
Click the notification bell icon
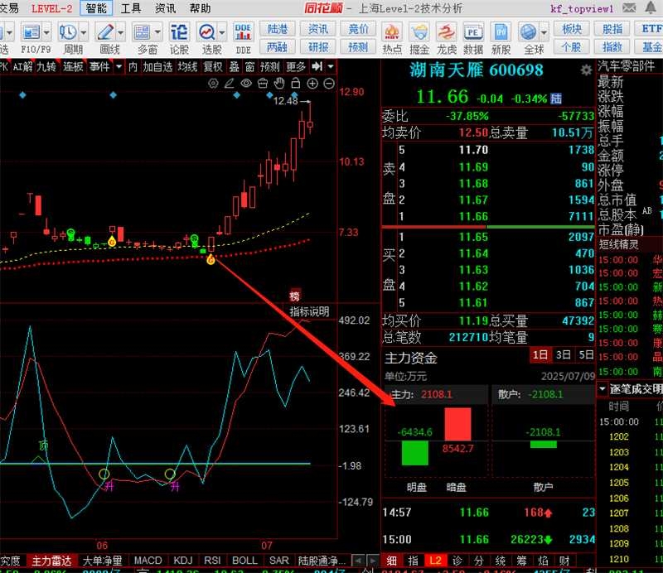(x=651, y=7)
